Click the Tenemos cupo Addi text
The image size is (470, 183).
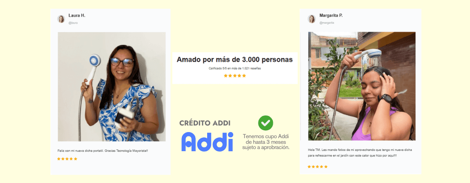point(266,142)
